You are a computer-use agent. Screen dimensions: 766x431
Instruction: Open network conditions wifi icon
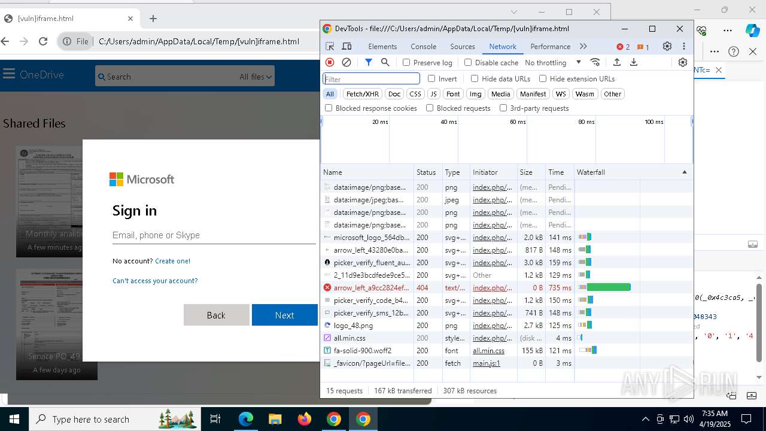pyautogui.click(x=595, y=62)
